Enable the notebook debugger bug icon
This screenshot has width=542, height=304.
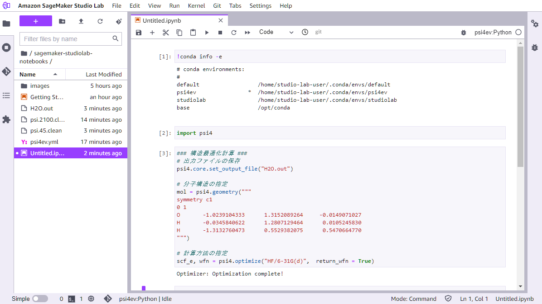point(464,33)
